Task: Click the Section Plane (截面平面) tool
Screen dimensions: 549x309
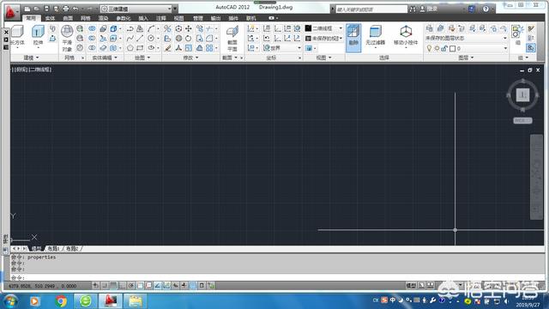Action: click(232, 38)
